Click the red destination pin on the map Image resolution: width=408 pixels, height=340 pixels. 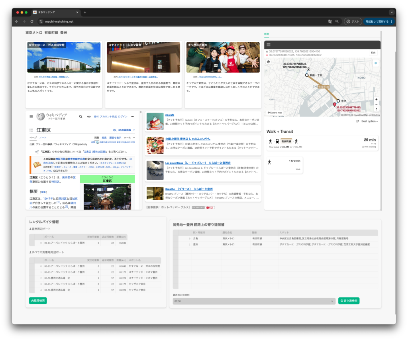tap(334, 104)
